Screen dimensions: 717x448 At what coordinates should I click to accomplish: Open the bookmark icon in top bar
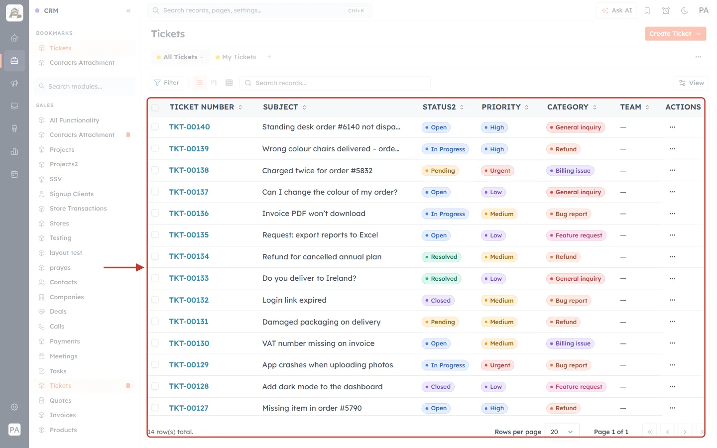pyautogui.click(x=647, y=10)
